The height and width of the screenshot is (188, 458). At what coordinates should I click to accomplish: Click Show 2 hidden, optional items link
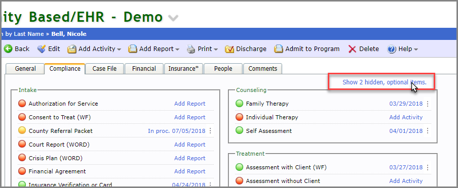pos(385,82)
